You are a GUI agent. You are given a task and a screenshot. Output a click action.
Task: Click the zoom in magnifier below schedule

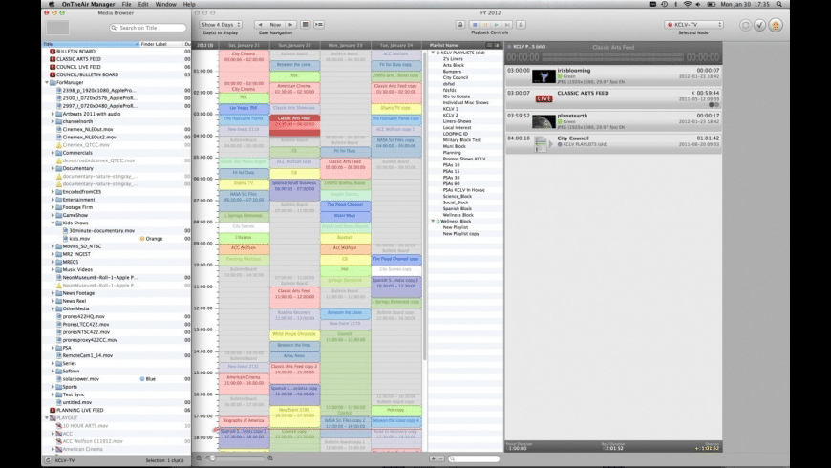tap(270, 458)
